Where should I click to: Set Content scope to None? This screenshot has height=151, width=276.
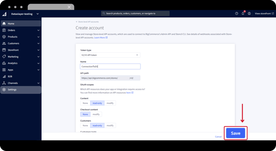coord(85,103)
